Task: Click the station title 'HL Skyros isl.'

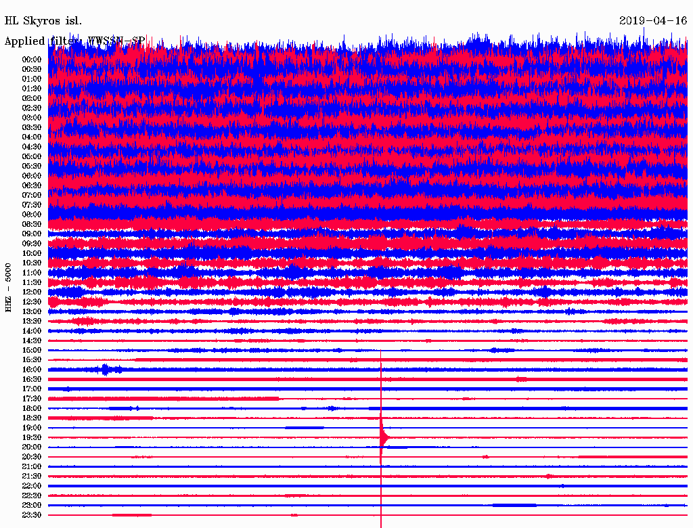Action: (43, 21)
